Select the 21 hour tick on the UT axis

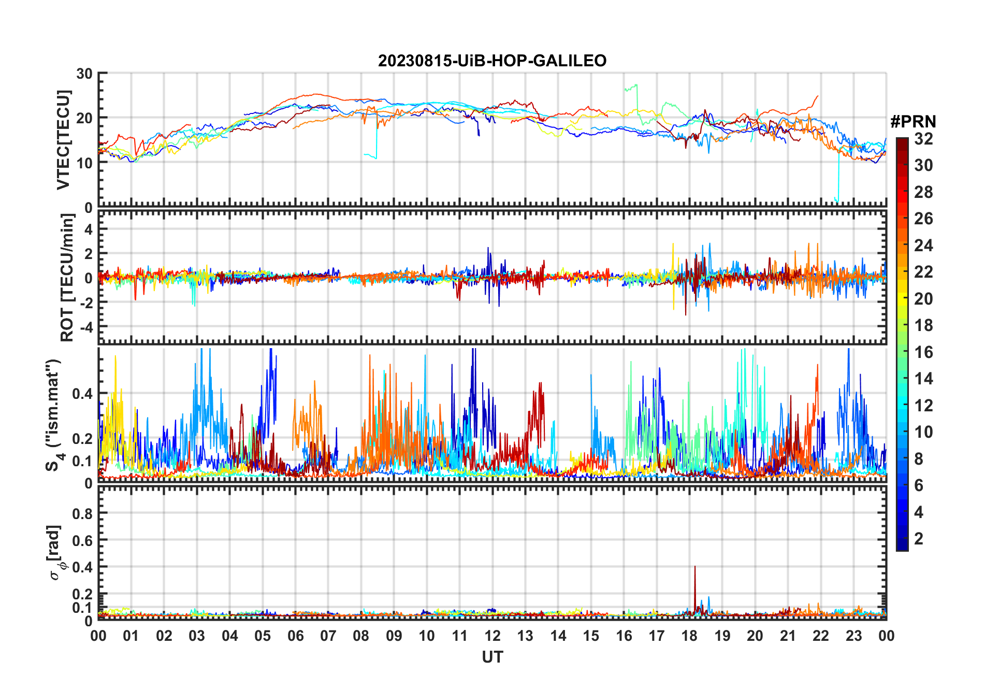coord(788,636)
